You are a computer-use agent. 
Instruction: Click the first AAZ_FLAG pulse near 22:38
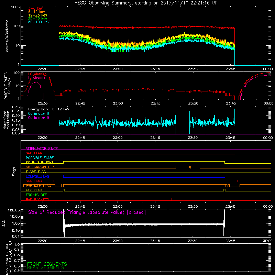(x=64, y=190)
